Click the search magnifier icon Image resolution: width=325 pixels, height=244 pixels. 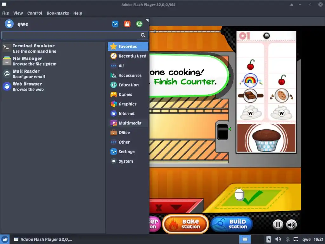click(x=143, y=35)
